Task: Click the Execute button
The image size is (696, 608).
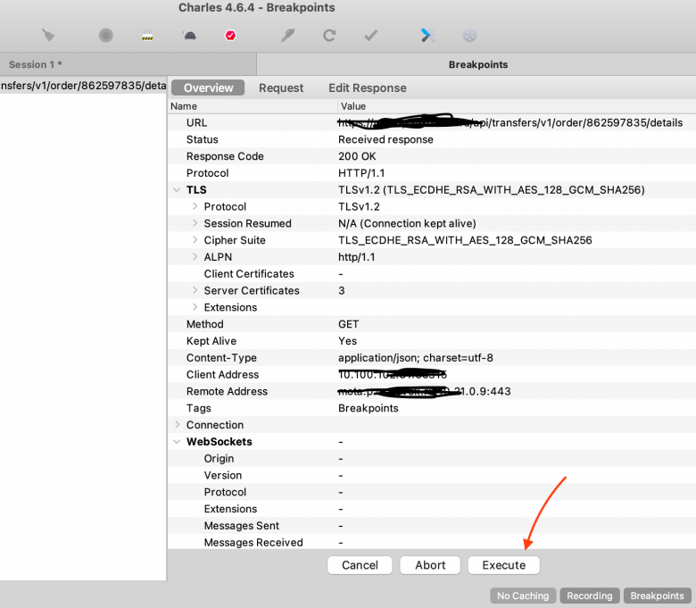Action: pyautogui.click(x=504, y=565)
